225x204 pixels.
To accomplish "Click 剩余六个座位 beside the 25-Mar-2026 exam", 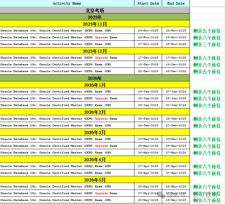I will (x=207, y=146).
